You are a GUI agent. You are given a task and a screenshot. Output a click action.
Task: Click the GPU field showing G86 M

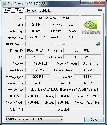[x=36, y=24]
